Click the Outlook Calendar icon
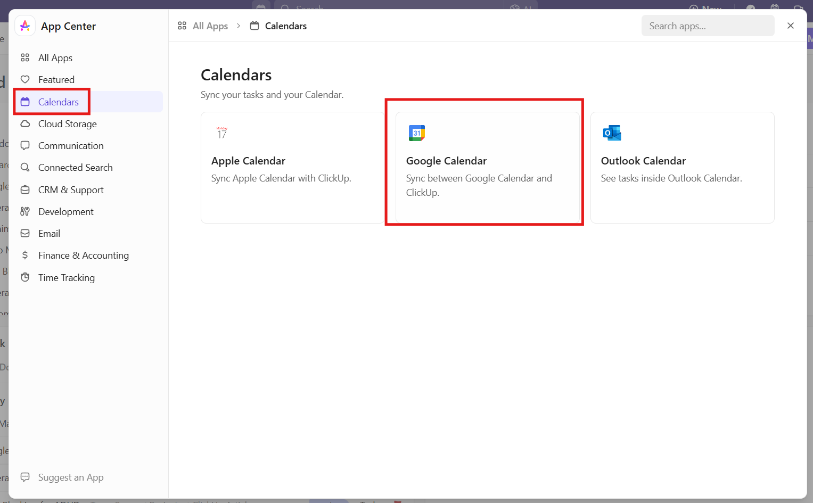The height and width of the screenshot is (503, 813). [612, 133]
